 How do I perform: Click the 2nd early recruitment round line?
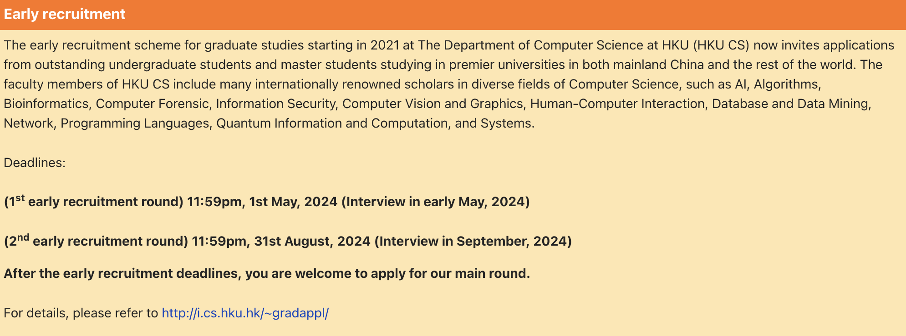(x=288, y=240)
